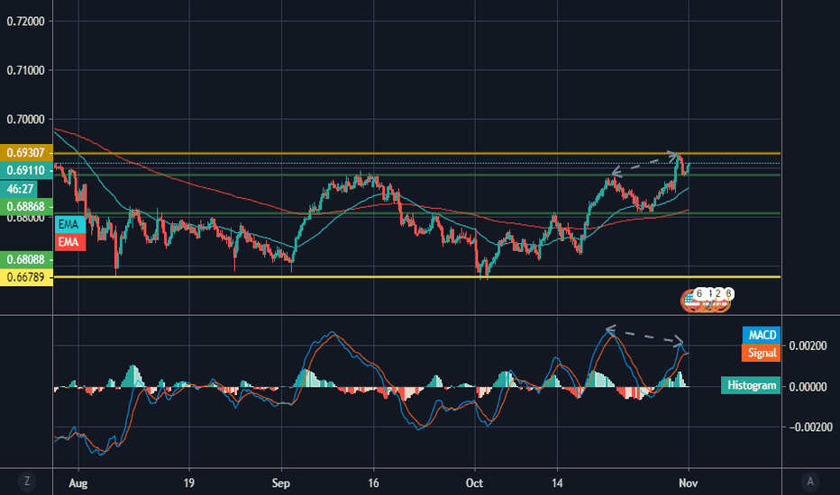
Task: Open the US flag economic event icon
Action: 691,301
